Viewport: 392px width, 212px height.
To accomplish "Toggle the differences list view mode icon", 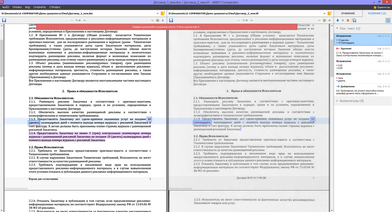I will click(388, 20).
